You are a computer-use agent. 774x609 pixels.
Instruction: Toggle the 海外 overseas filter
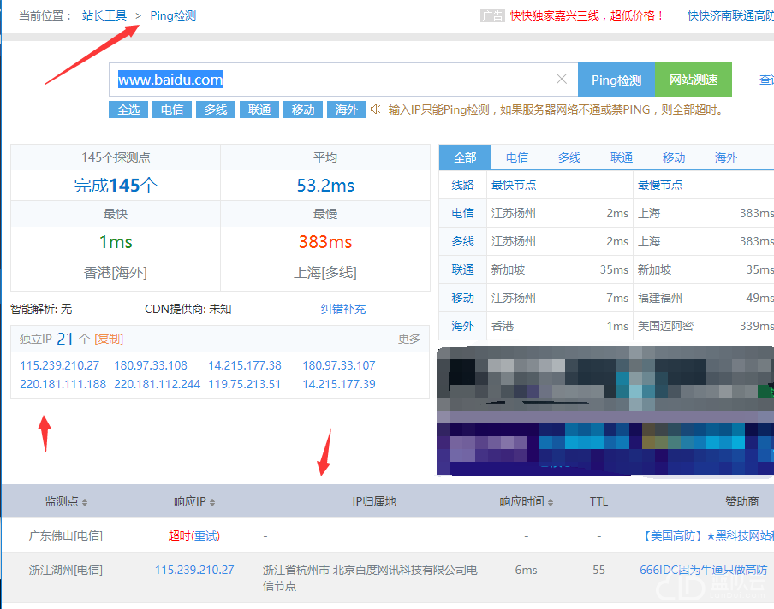tap(346, 109)
